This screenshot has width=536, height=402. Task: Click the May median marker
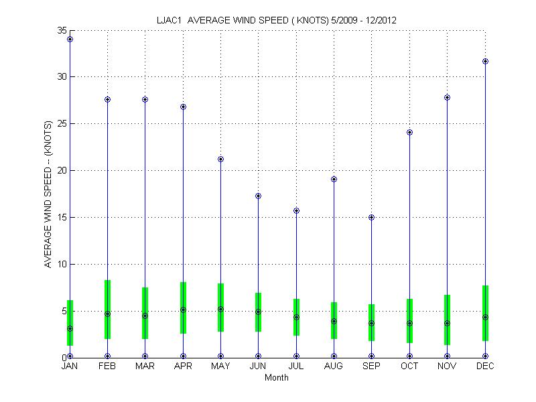coord(220,309)
